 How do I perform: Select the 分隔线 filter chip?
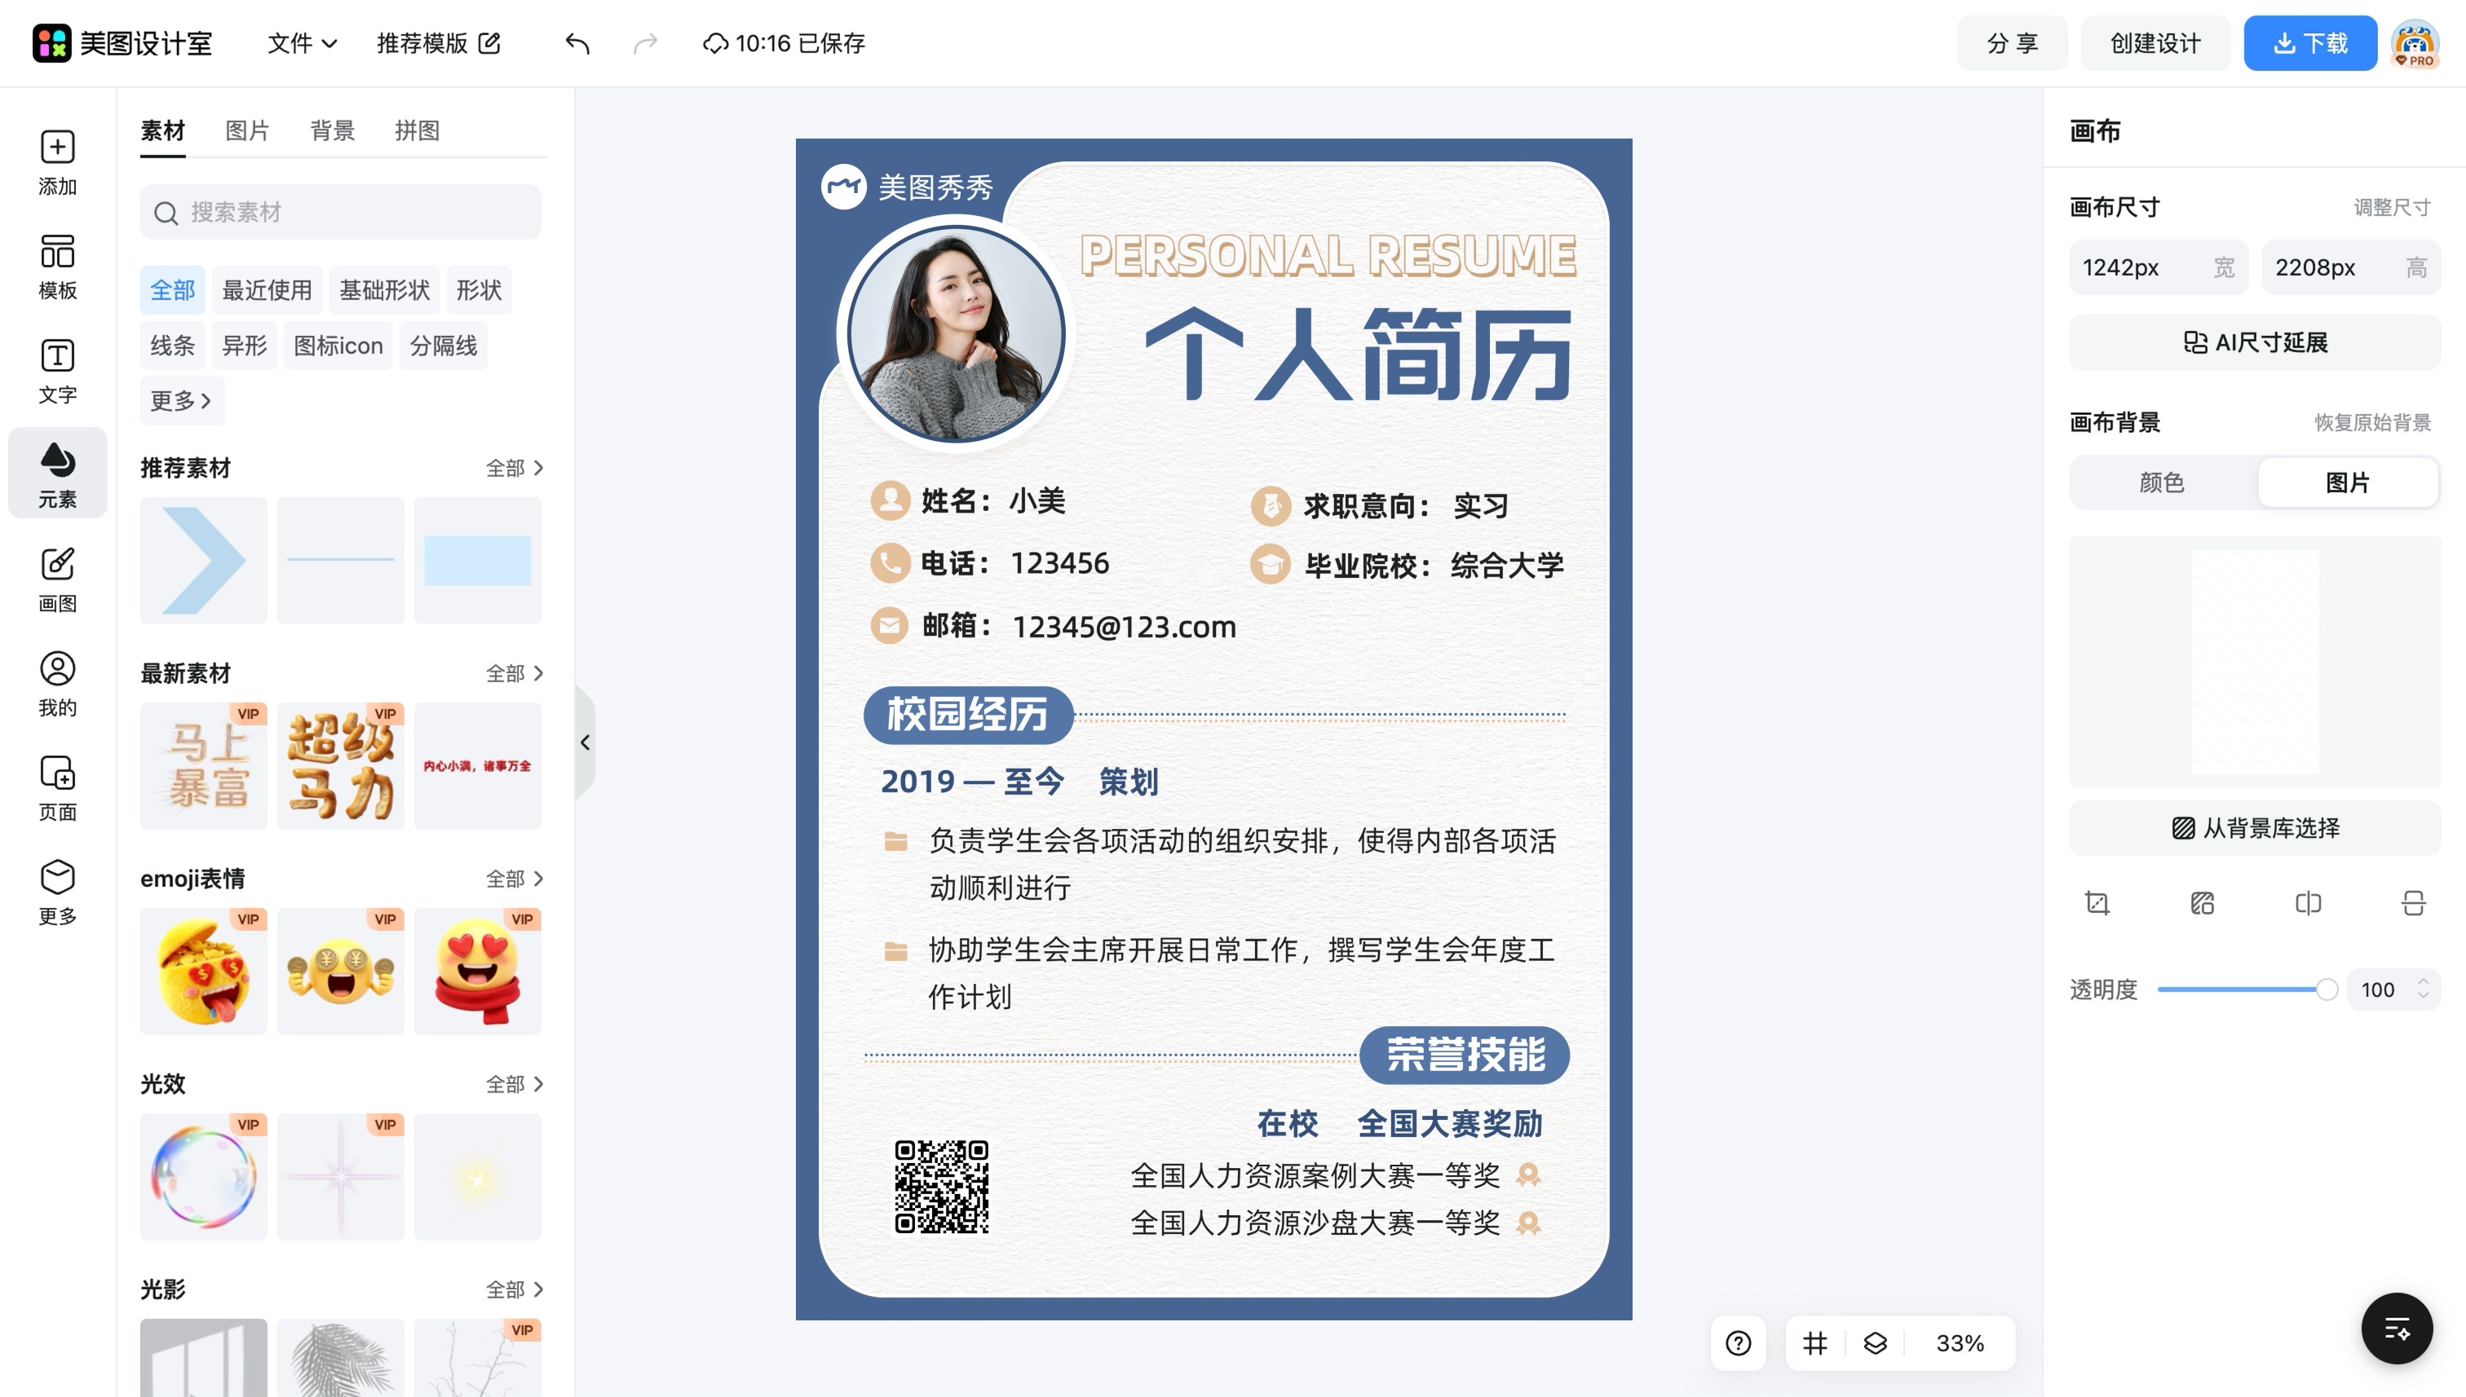pos(444,346)
